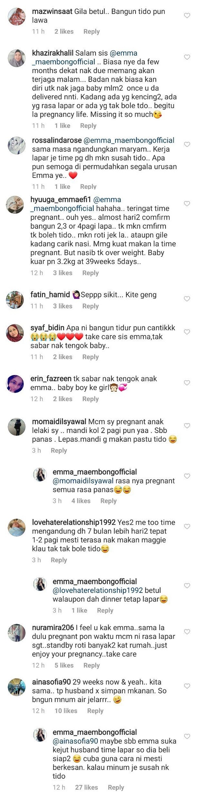Toggle like on lovehaterelationship1992 comment
The height and width of the screenshot is (800, 201).
pyautogui.click(x=187, y=527)
